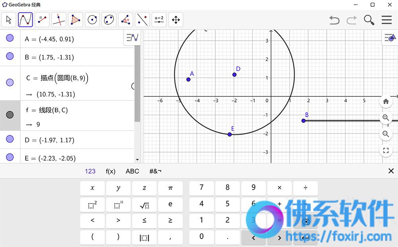Click the absolute value key
This screenshot has width=398, height=247.
coord(144,237)
